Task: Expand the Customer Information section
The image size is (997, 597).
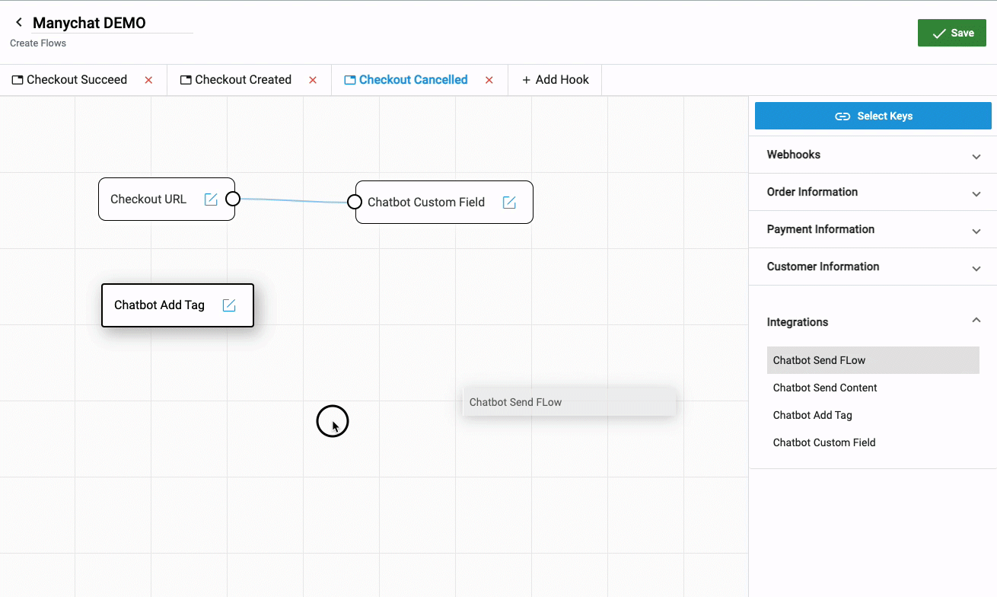Action: [x=873, y=267]
